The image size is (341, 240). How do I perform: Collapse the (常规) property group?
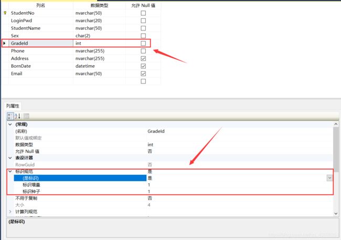coord(10,124)
